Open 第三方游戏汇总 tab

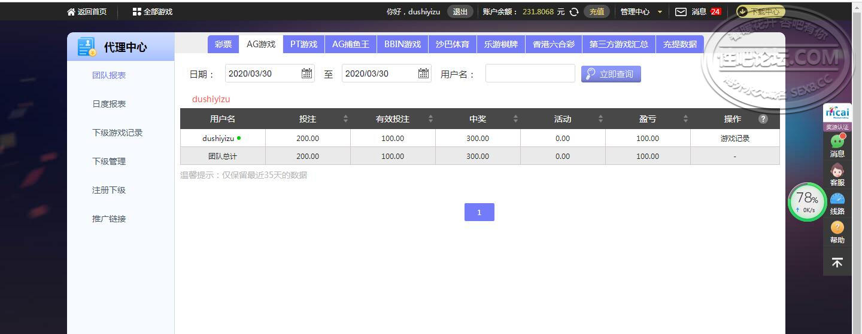click(619, 44)
